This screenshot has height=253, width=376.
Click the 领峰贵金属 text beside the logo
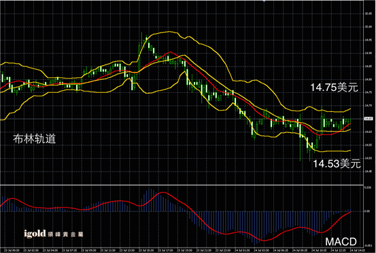[x=65, y=234]
